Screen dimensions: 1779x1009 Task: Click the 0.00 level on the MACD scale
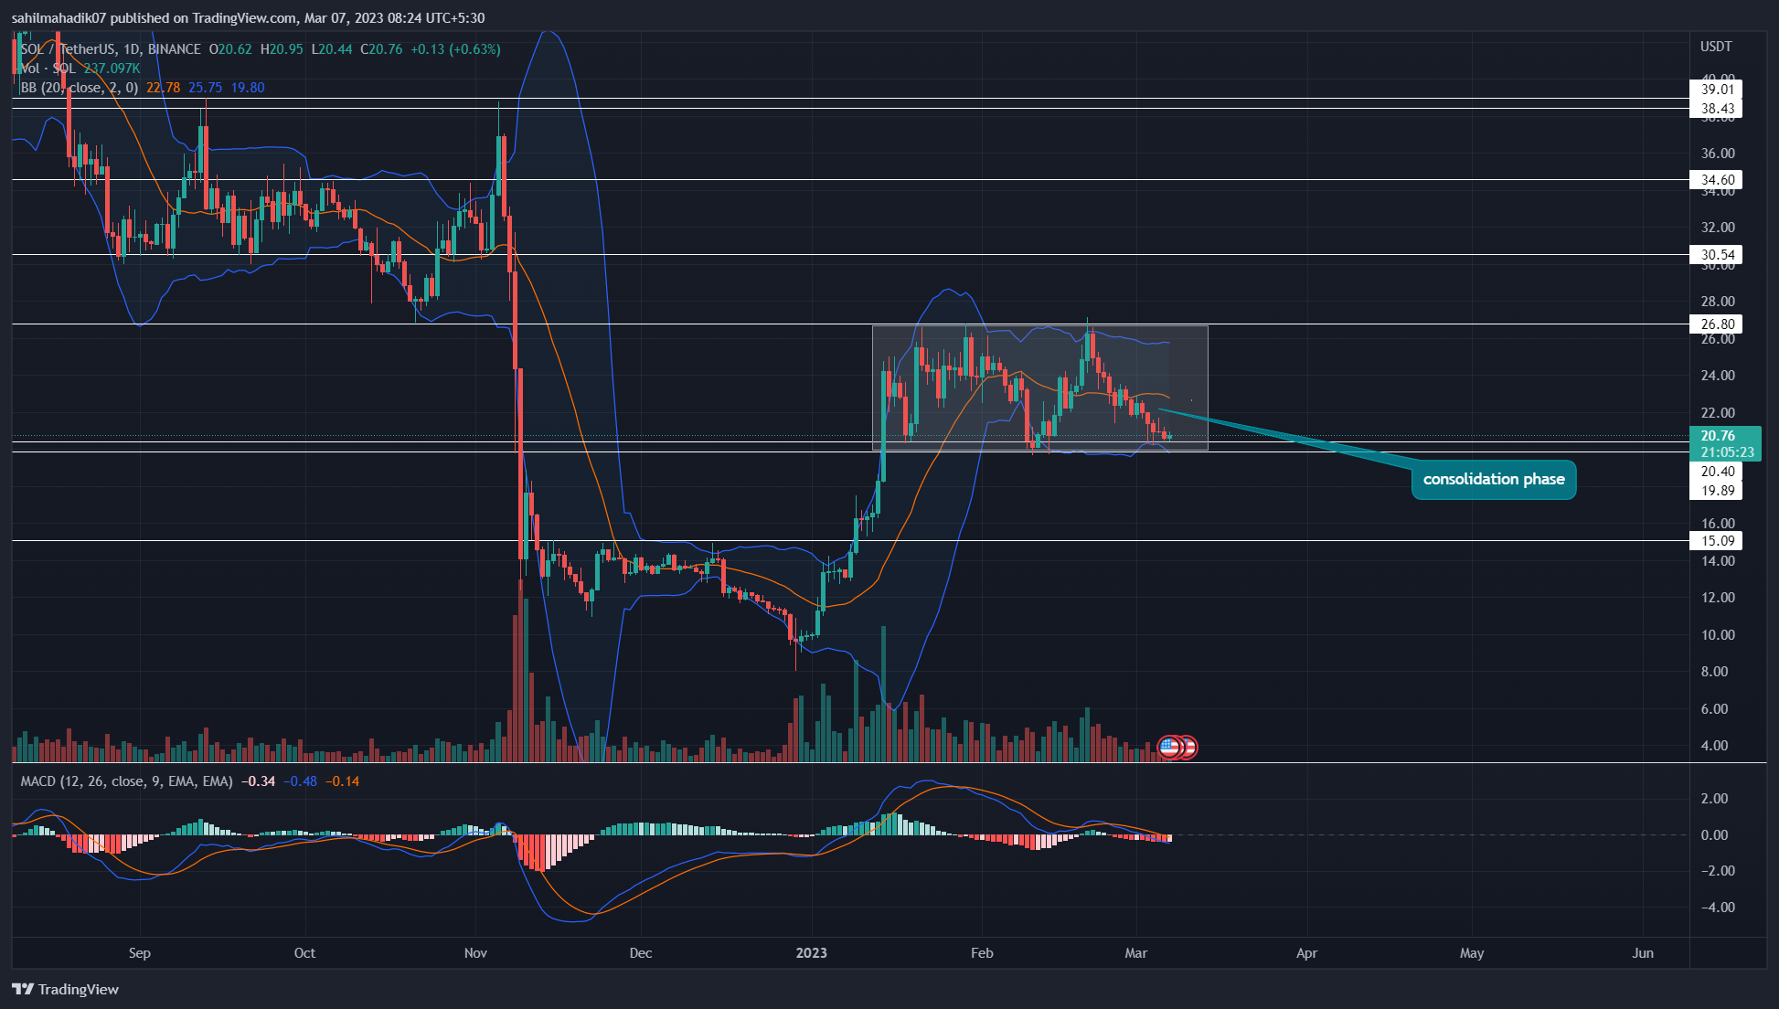(1714, 834)
